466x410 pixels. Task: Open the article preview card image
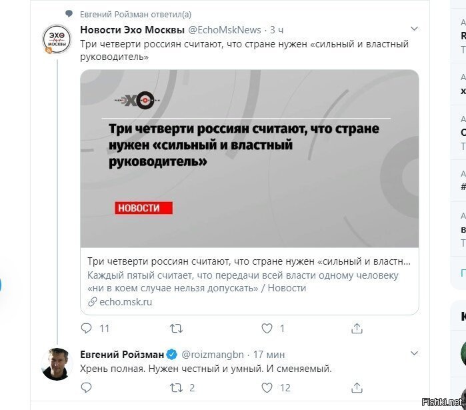tap(249, 159)
